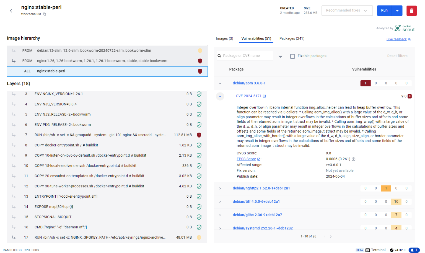Click the green check icon on the ENTRYPOINT layer
Viewport: 425px width, 253px height.
point(199,197)
